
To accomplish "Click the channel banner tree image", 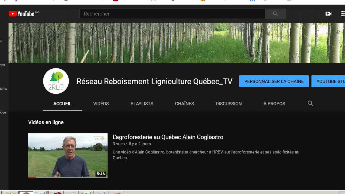I will 177,43.
